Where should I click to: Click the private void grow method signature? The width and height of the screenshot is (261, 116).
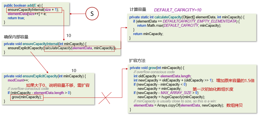pos(157,68)
